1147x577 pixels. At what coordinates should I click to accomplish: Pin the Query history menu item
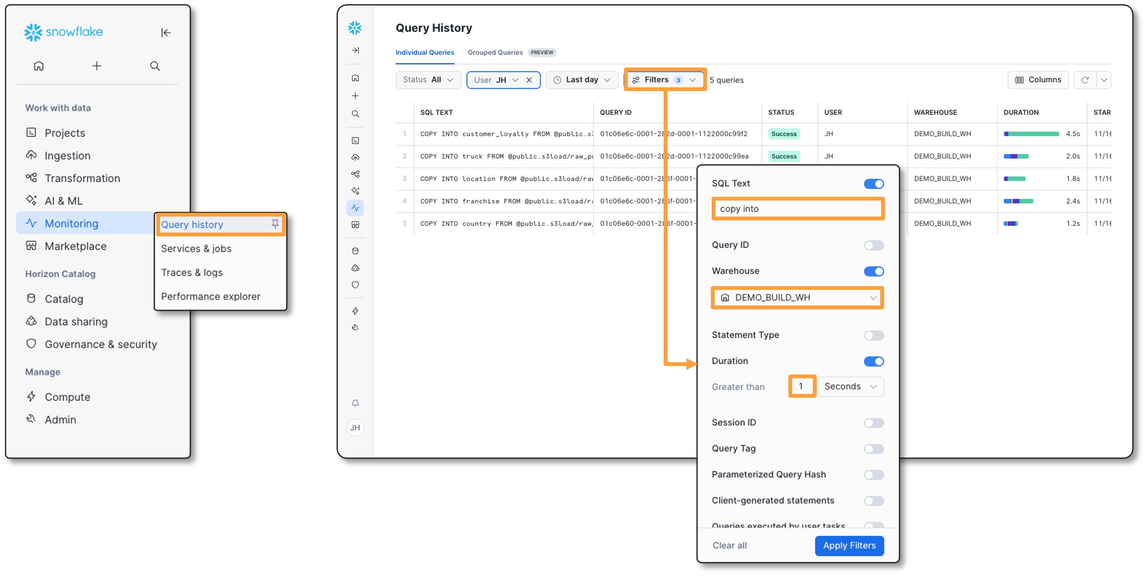pyautogui.click(x=275, y=224)
